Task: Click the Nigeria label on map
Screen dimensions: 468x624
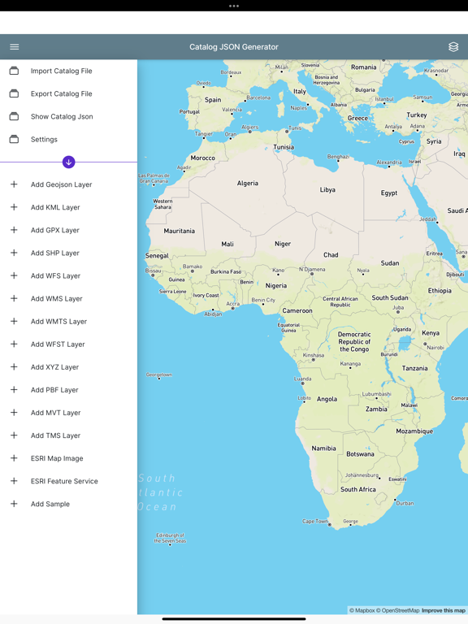Action: point(275,286)
